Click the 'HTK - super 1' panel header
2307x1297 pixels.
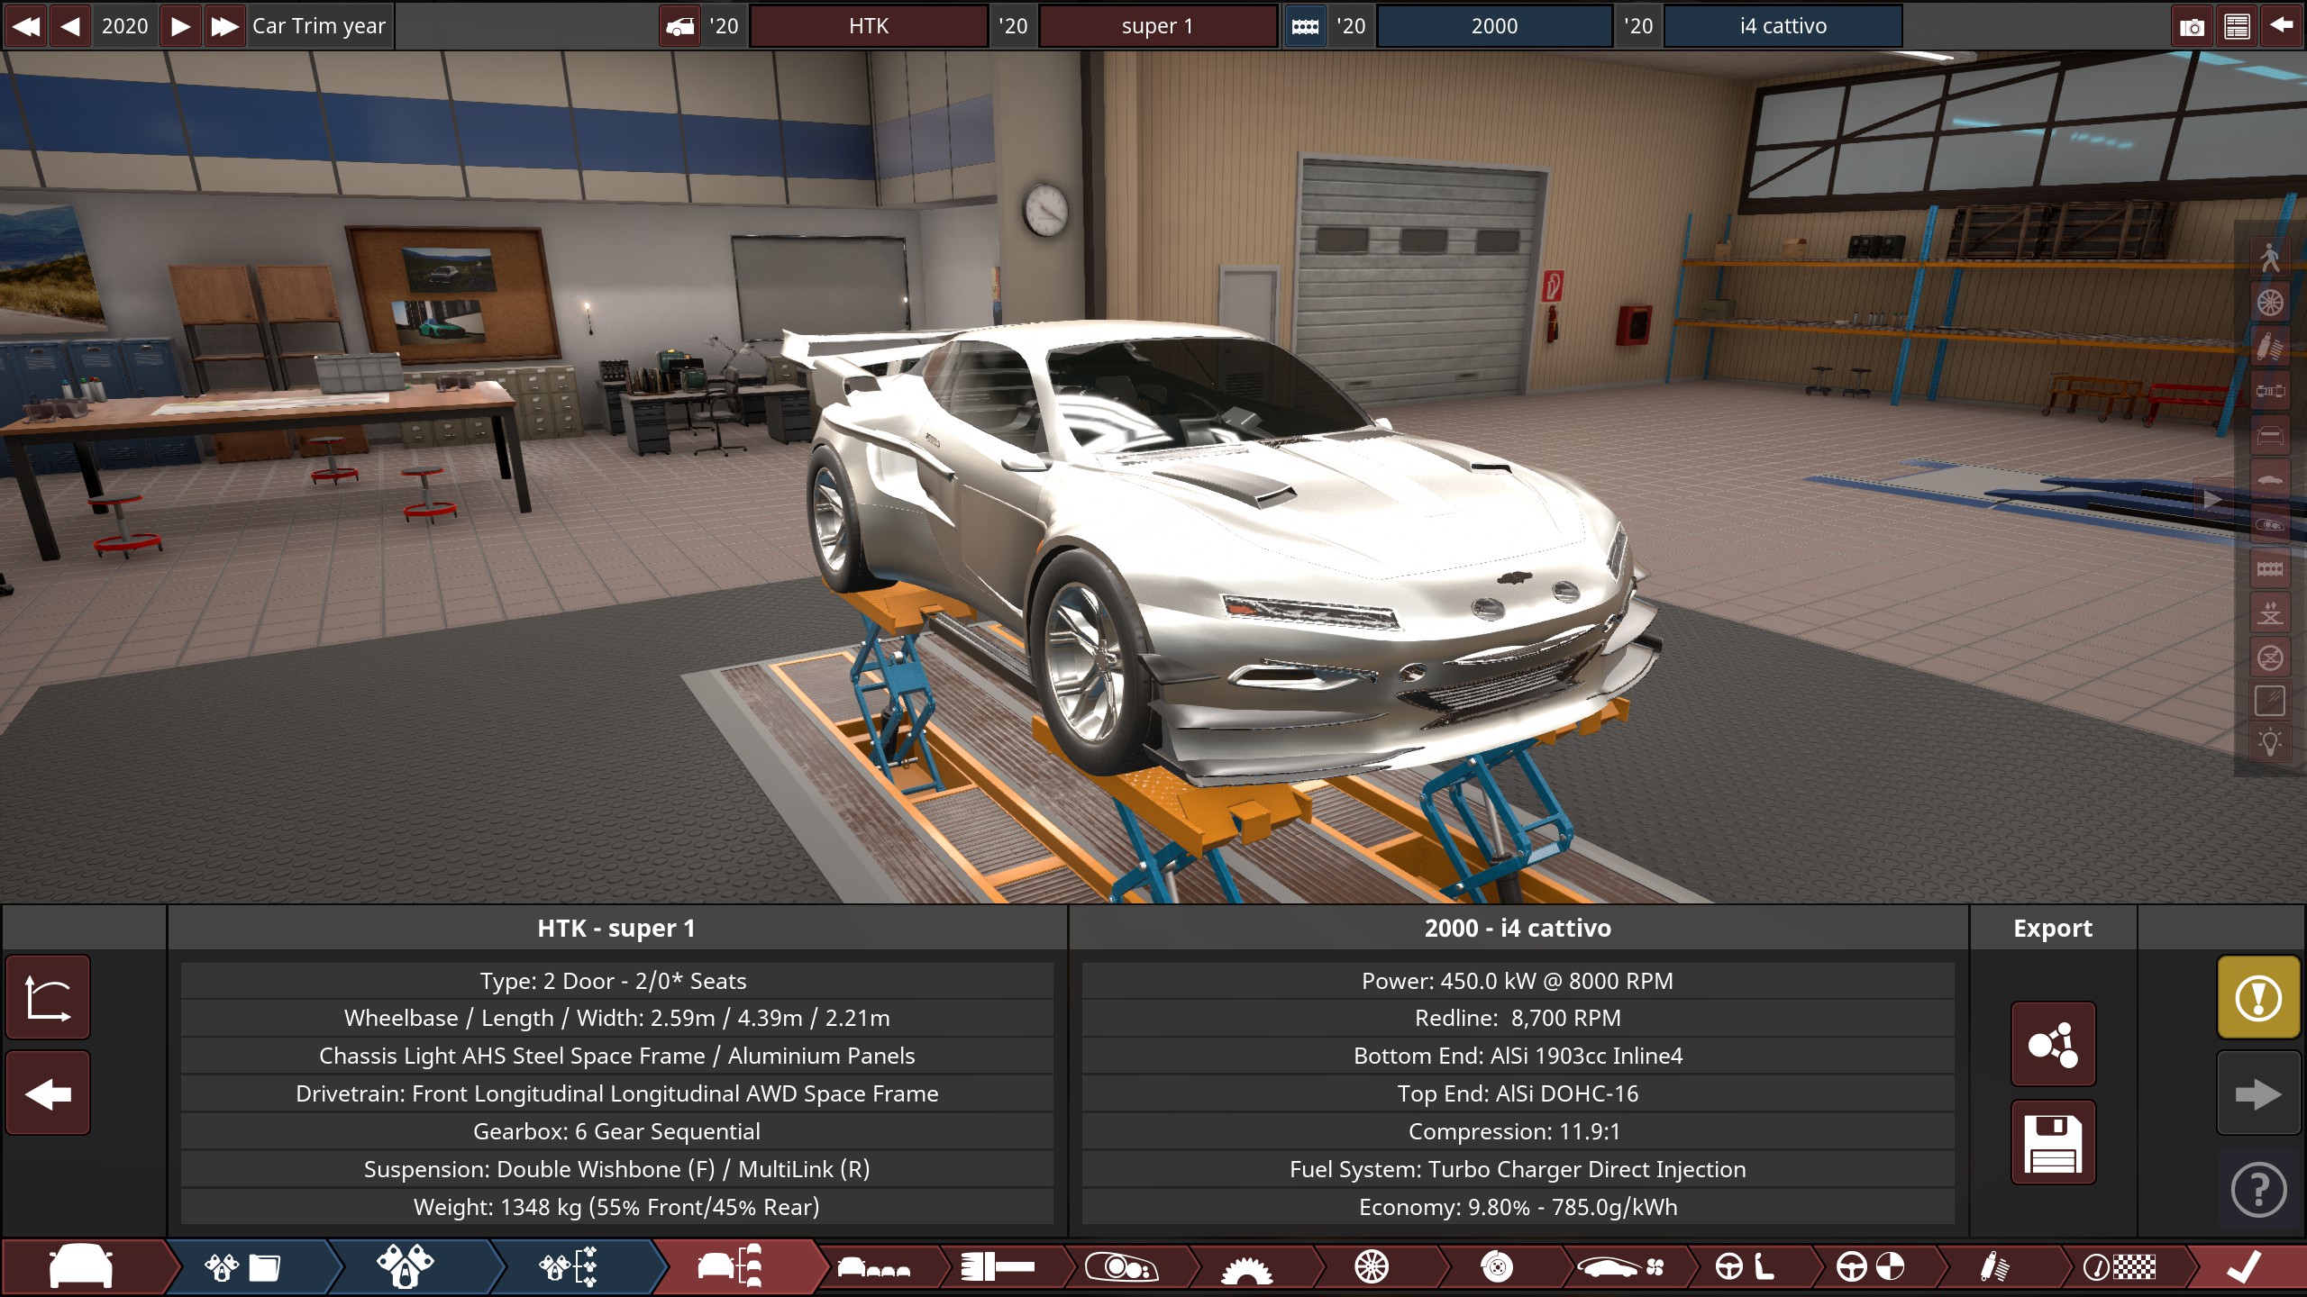click(x=616, y=928)
